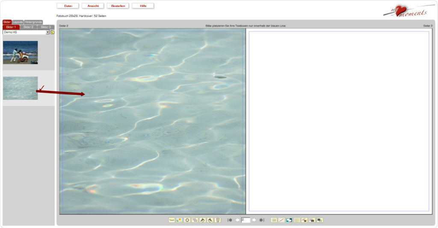
Task: Click the overlapping frames icon beside gear
Action: coord(195,220)
